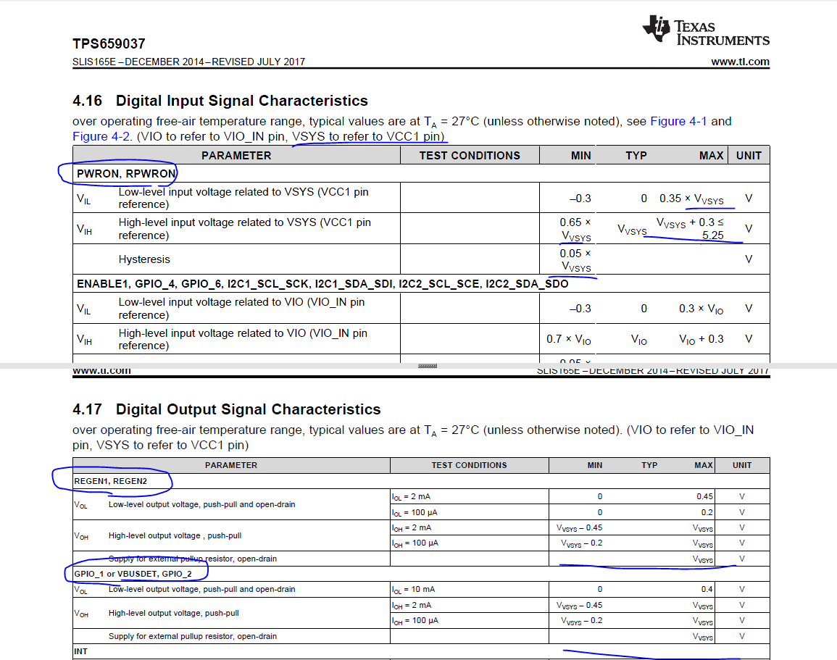This screenshot has height=660, width=837.
Task: Click the UNIT column header in 4.17 table
Action: tap(742, 465)
